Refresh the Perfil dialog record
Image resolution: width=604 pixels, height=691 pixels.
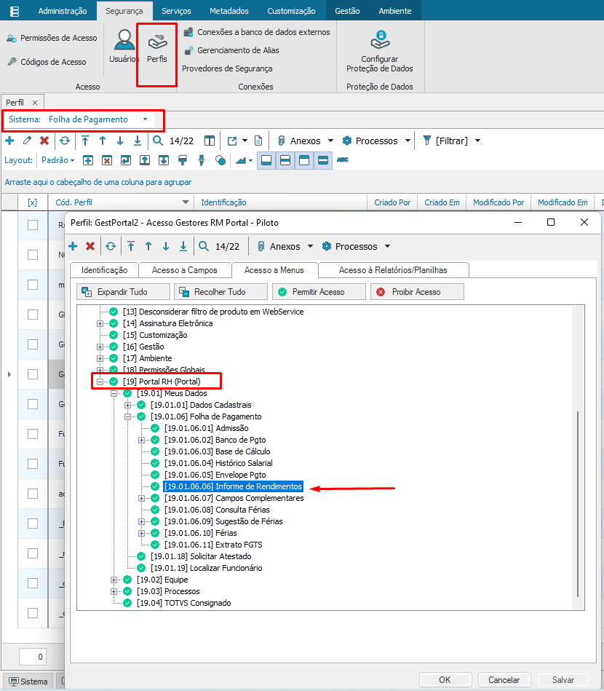111,246
